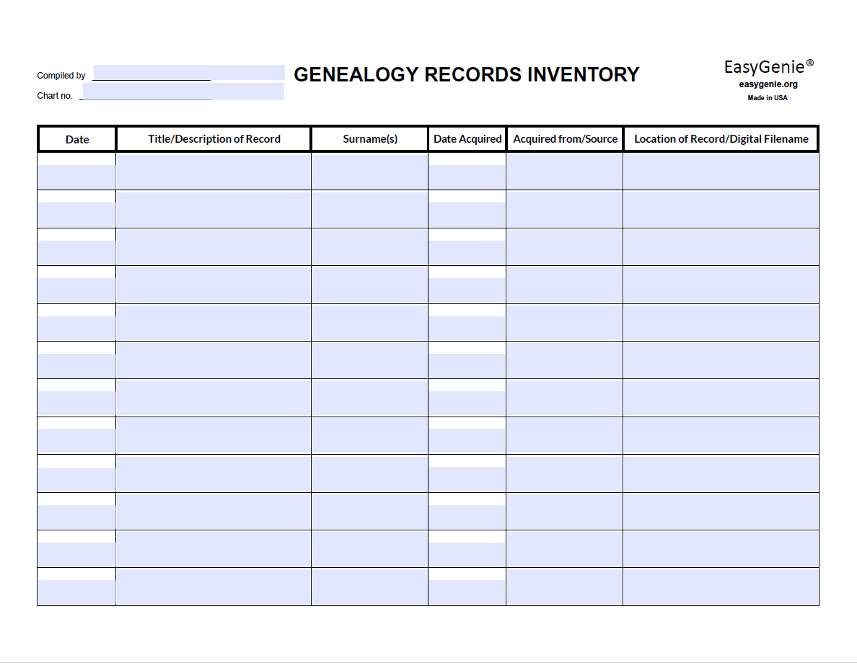857x663 pixels.
Task: Select the Date column header
Action: [x=76, y=138]
